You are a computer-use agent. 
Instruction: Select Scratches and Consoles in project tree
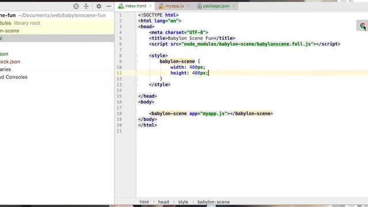[x=57, y=77]
